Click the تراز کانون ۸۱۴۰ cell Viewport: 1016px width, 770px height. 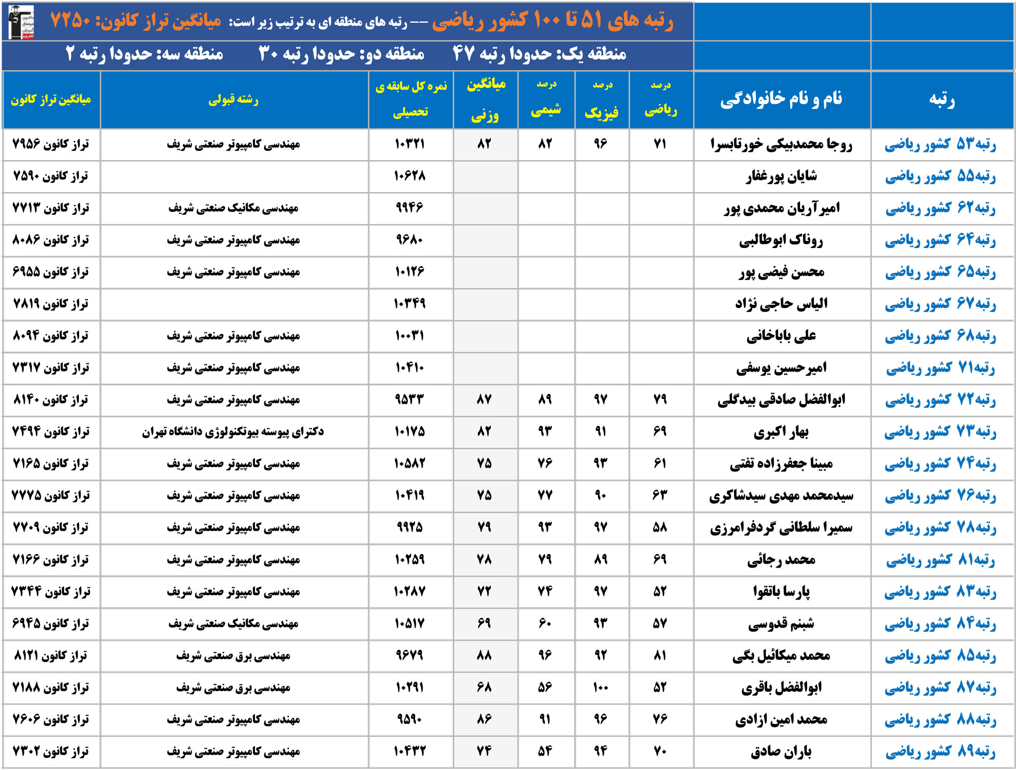(51, 400)
